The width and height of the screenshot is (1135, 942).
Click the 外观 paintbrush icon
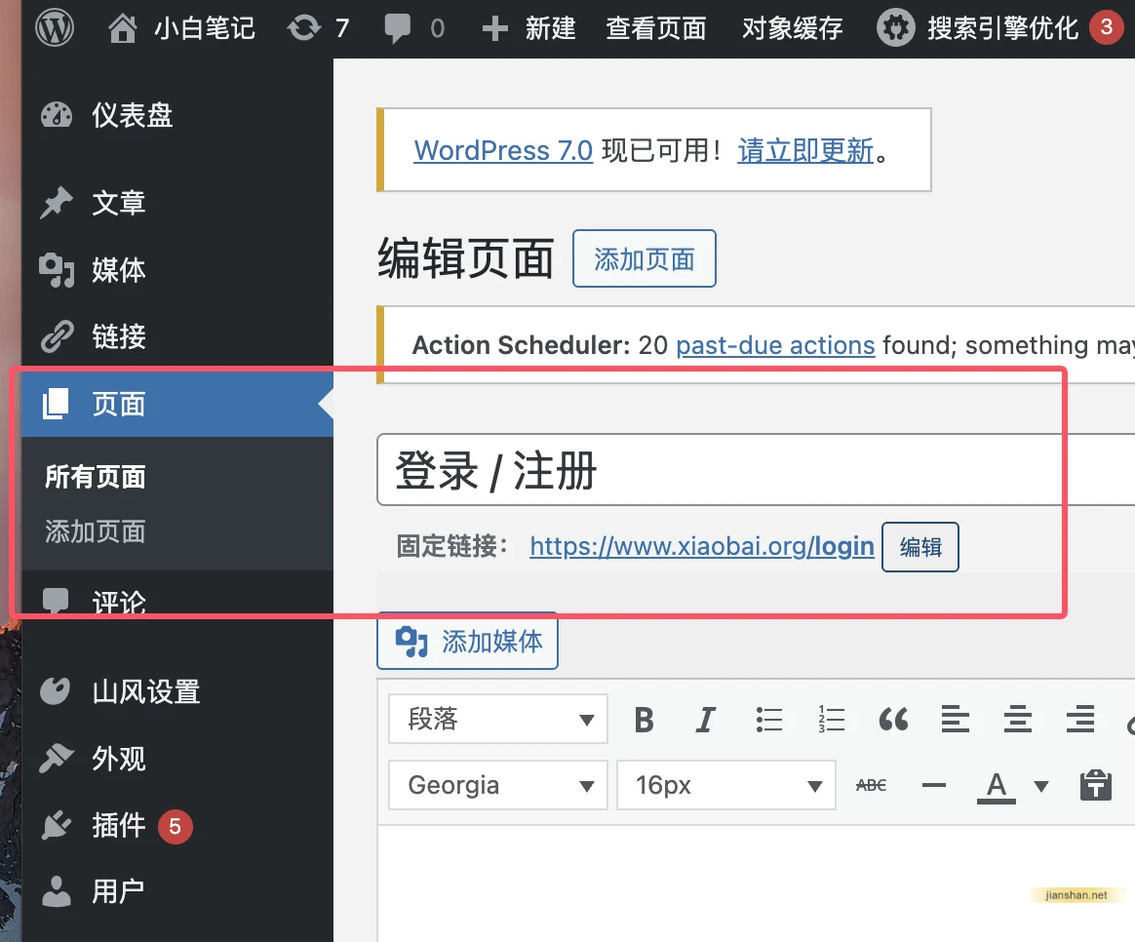(57, 758)
